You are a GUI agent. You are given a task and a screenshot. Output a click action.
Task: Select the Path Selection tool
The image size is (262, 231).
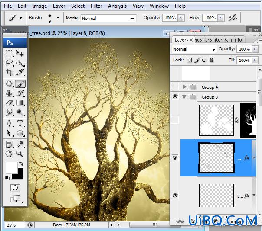tap(9, 133)
